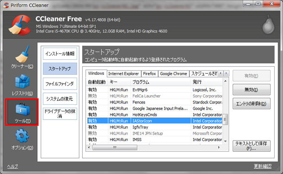Screen dimensions: 283x174
Task: Switch to the Google Chrome tab
Action: [x=174, y=74]
